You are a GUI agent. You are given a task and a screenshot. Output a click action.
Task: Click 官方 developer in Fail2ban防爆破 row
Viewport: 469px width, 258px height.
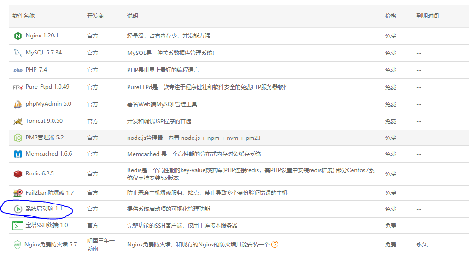pyautogui.click(x=93, y=192)
